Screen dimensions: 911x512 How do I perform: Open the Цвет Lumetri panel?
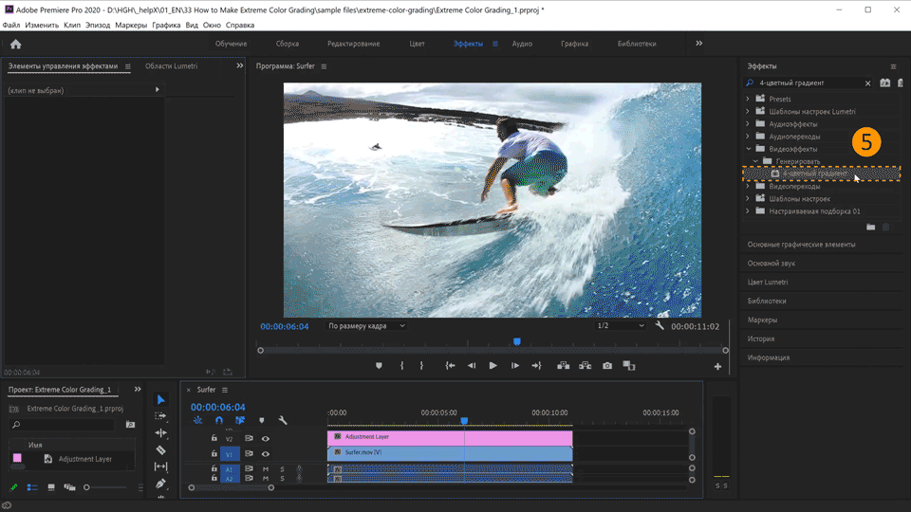click(768, 282)
